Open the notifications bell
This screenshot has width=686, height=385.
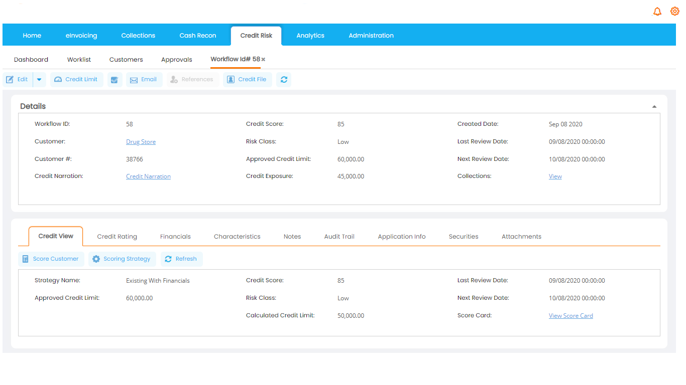point(657,12)
